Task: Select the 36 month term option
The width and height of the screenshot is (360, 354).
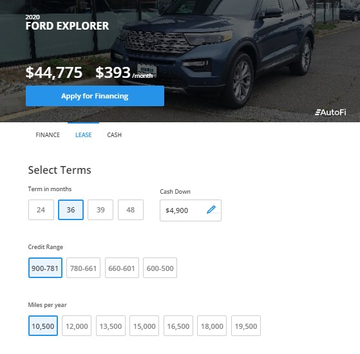Action: (71, 210)
